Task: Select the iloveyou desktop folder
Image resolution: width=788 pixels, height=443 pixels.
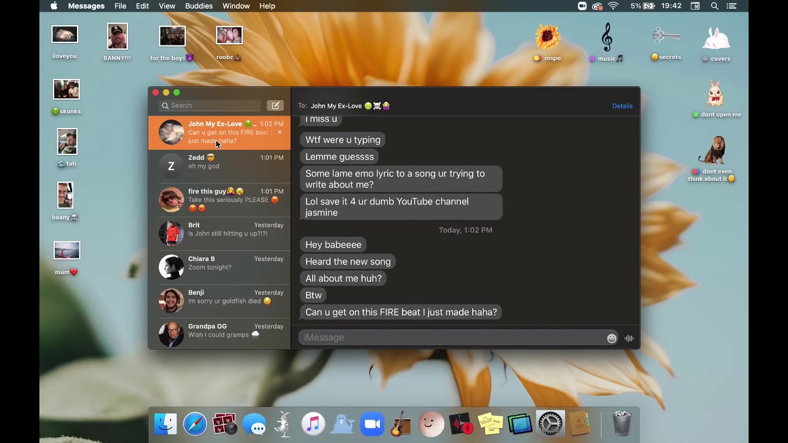Action: 65,42
